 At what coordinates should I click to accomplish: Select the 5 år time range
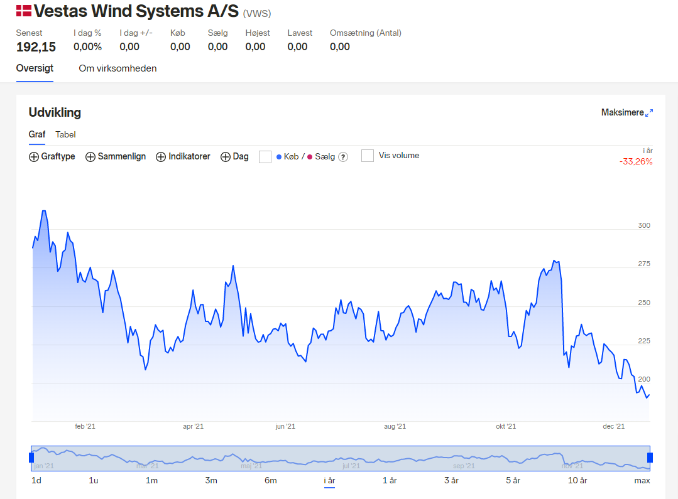point(513,480)
